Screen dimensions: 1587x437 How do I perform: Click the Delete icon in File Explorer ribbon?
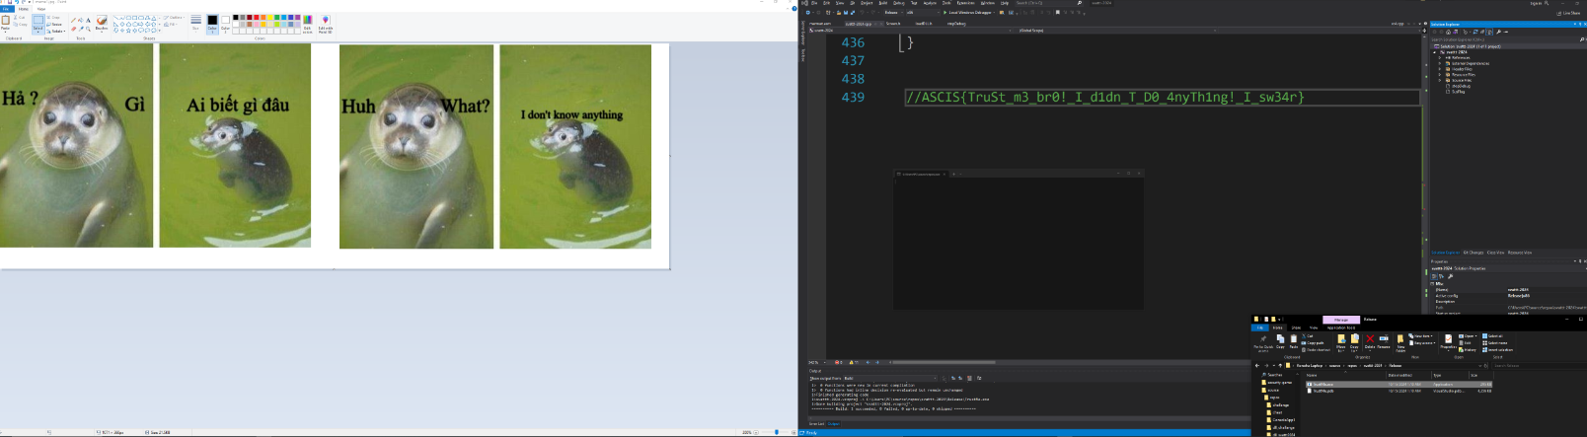(1370, 340)
